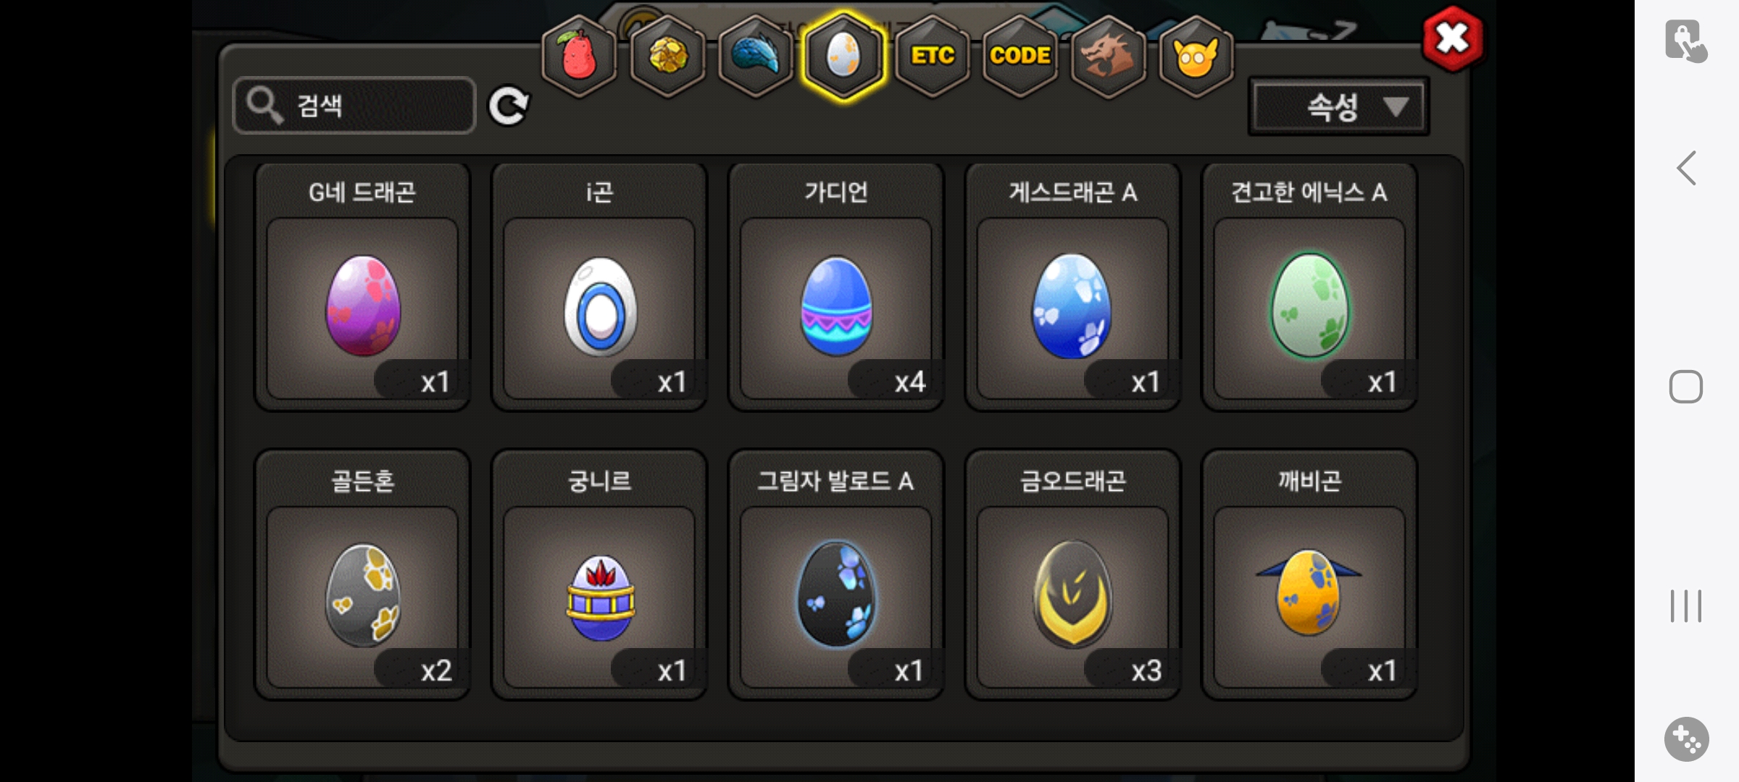This screenshot has width=1739, height=782.
Task: Switch to the ETC tab
Action: pyautogui.click(x=932, y=56)
